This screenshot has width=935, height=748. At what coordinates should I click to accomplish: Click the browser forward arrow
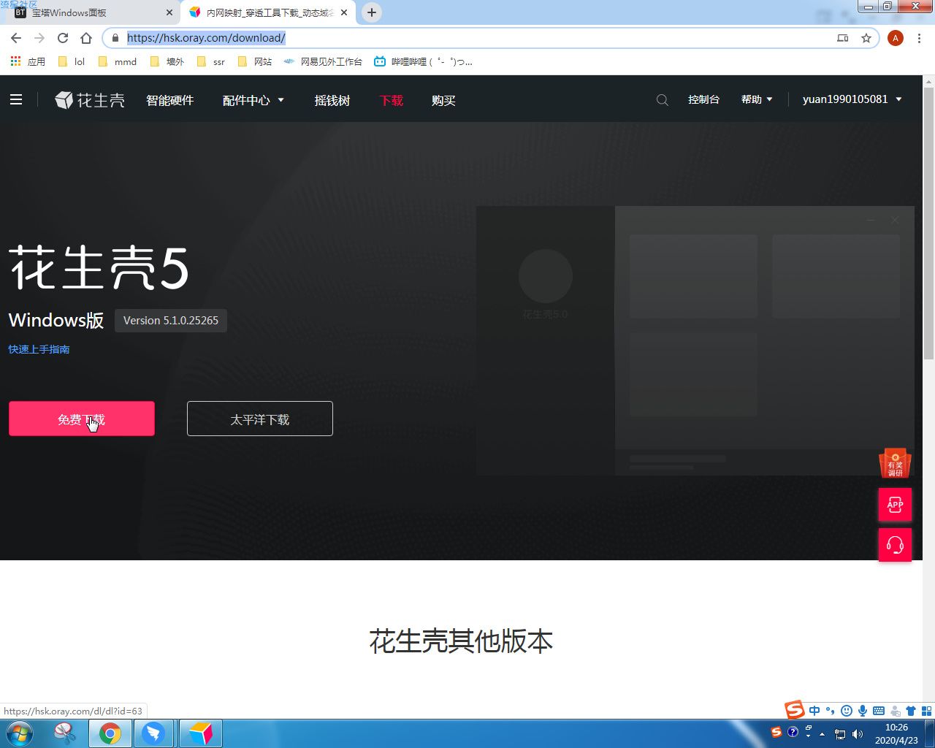coord(39,38)
